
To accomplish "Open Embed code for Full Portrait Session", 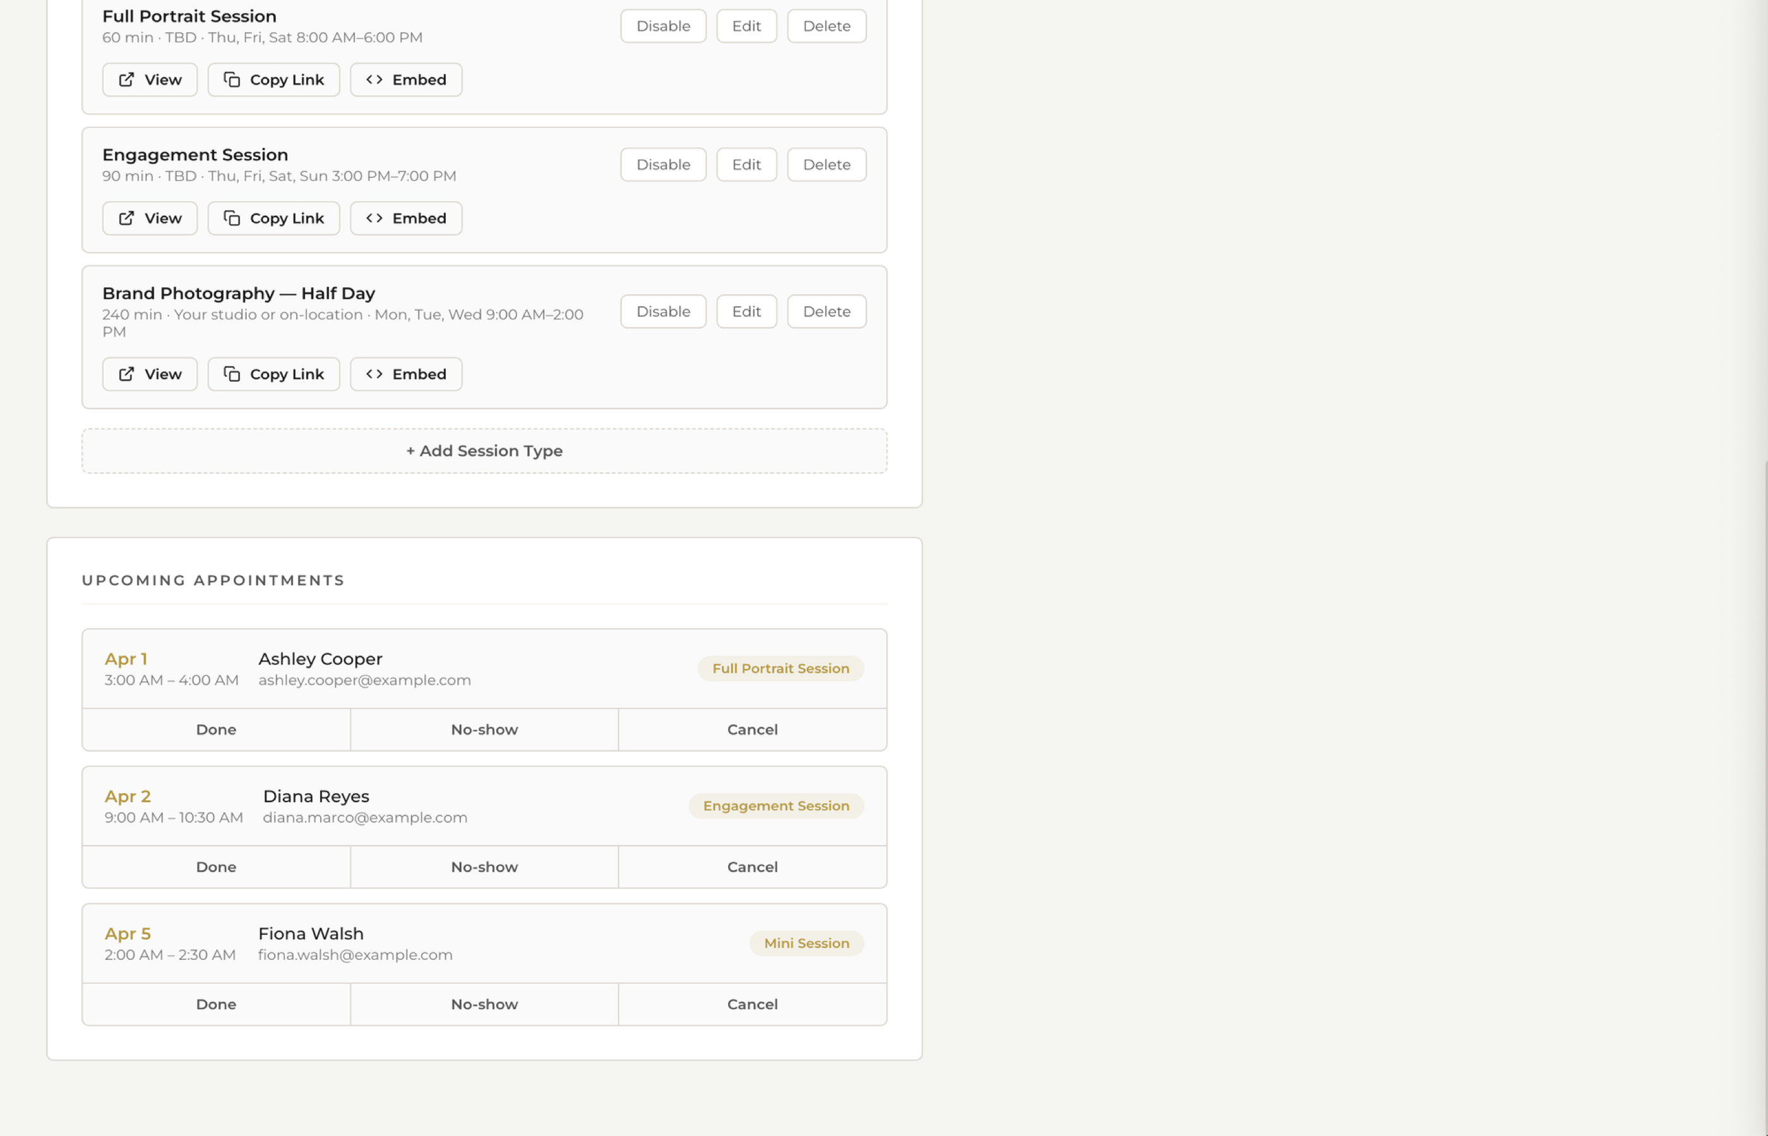I will [x=405, y=80].
